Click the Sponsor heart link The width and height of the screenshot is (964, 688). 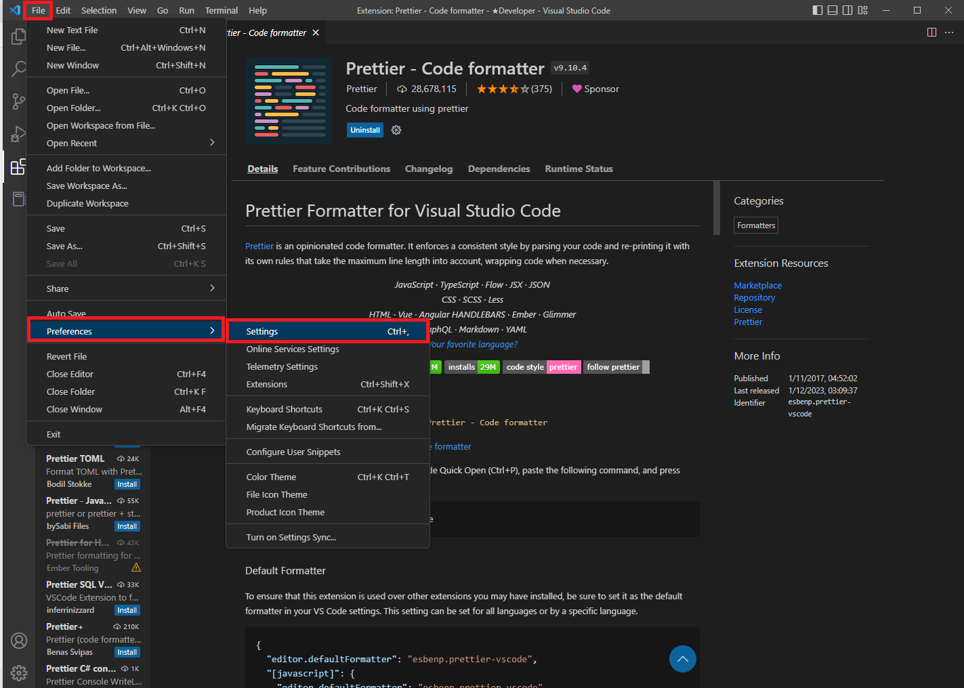(595, 89)
